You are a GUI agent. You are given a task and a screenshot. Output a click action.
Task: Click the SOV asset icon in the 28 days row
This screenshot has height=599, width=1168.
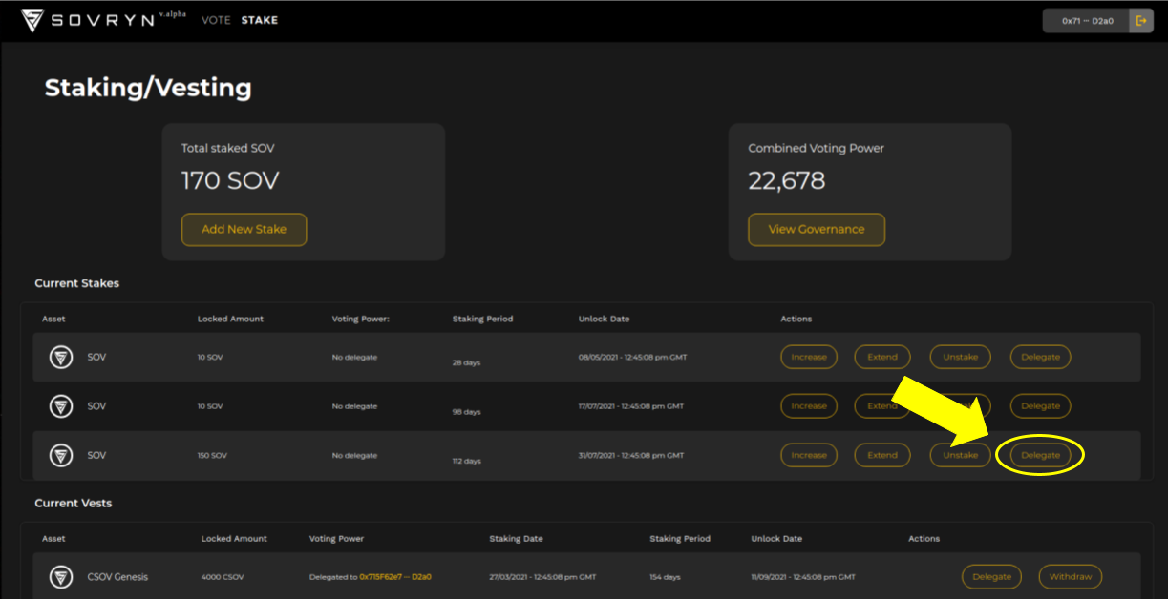coord(61,358)
